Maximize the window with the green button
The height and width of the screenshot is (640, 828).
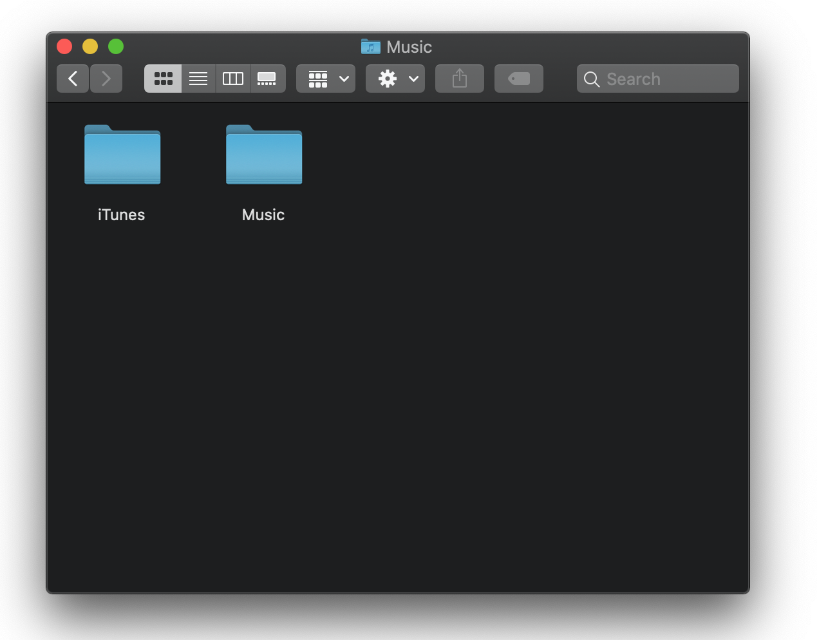[116, 46]
